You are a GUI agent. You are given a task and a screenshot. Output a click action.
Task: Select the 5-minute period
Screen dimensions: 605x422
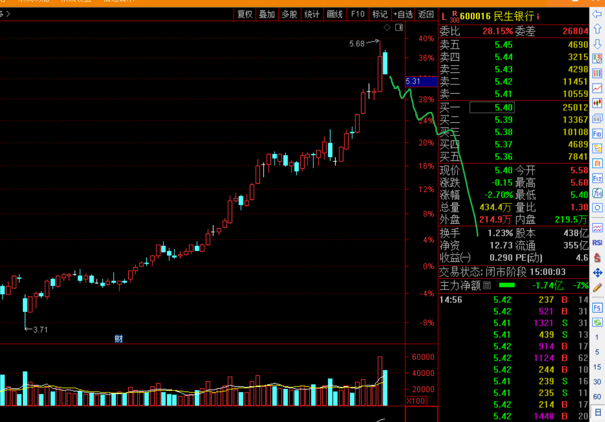click(x=597, y=352)
